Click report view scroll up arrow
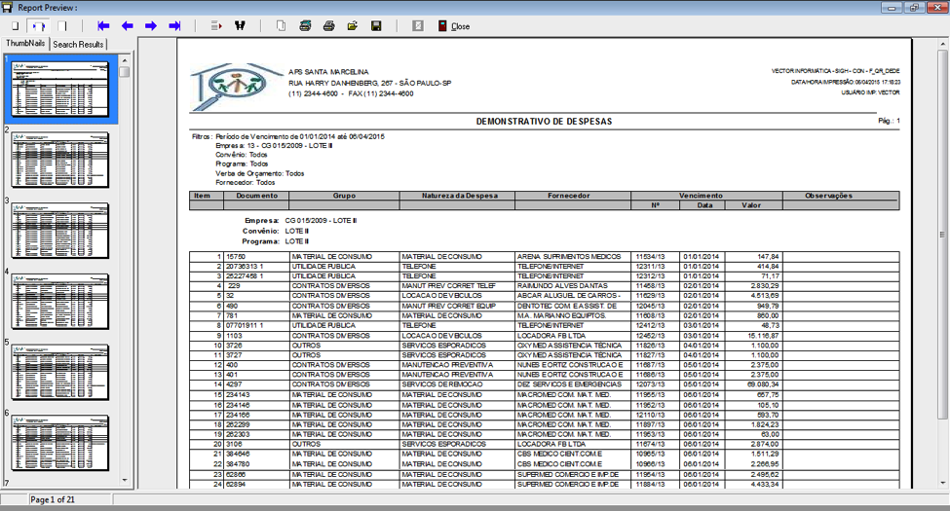The width and height of the screenshot is (950, 511). point(943,44)
